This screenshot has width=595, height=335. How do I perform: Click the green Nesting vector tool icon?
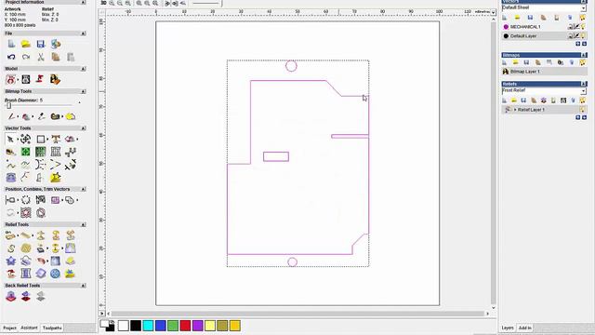26,152
